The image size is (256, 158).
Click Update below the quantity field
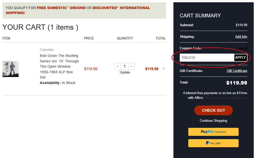(125, 72)
